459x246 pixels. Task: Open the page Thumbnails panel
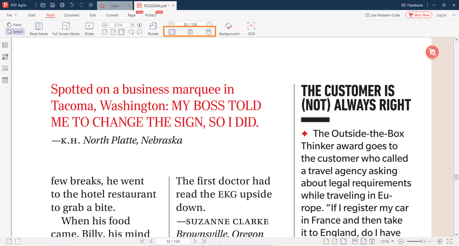point(5,57)
